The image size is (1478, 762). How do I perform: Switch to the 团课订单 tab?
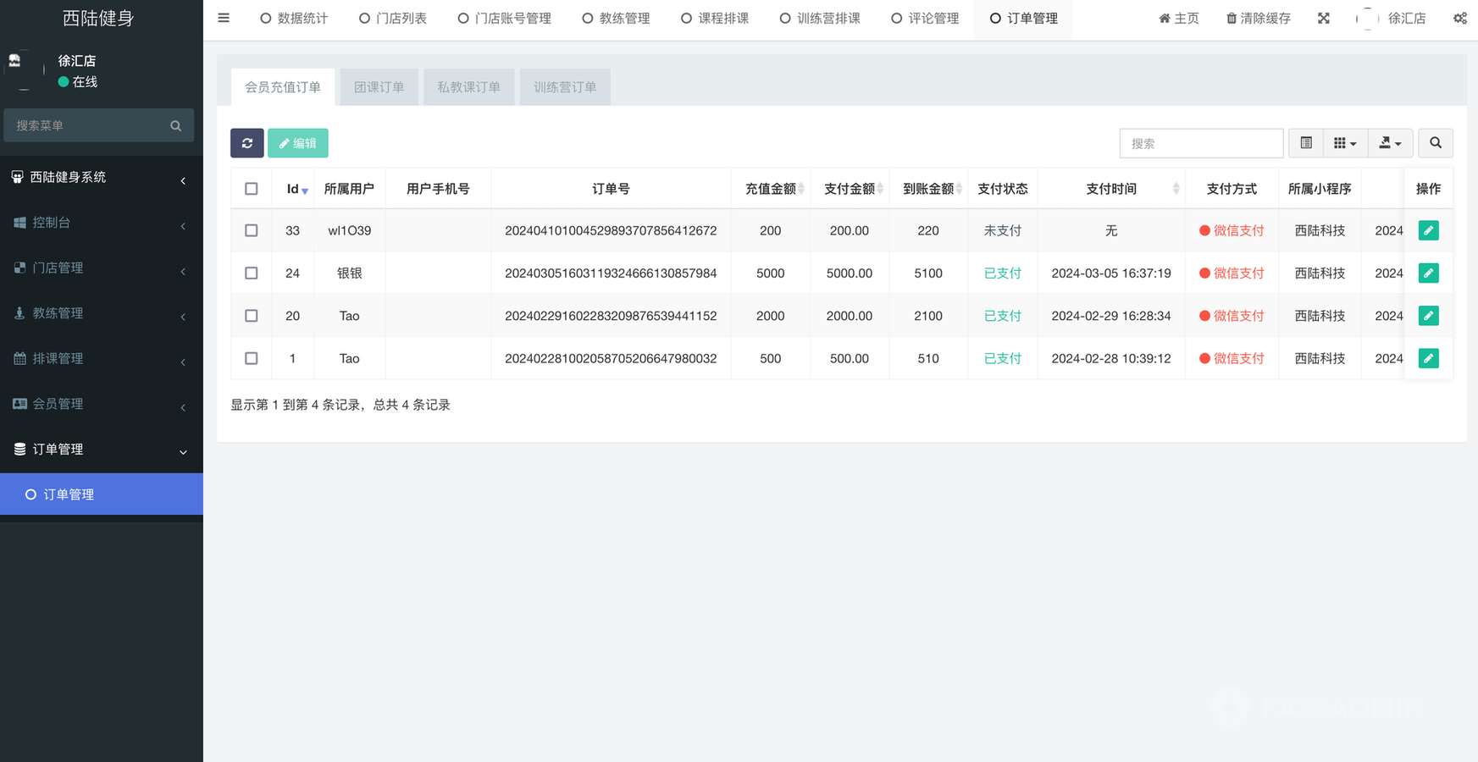(379, 87)
